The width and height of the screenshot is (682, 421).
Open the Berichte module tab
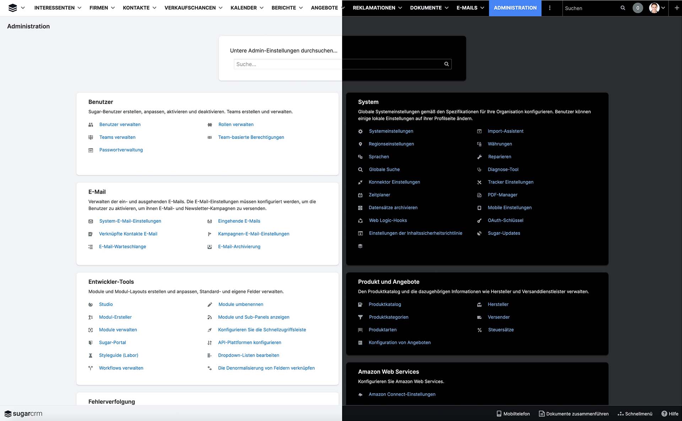283,8
